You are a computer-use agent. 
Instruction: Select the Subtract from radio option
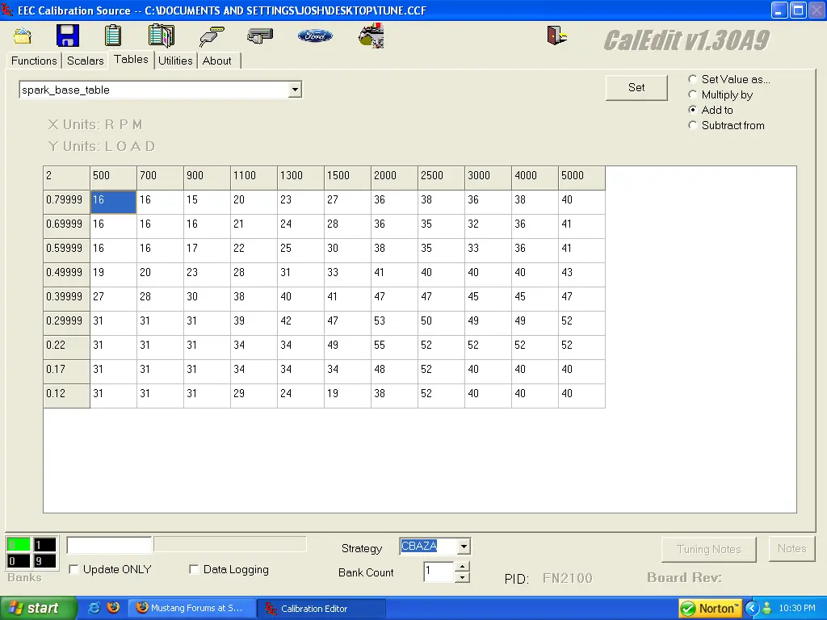692,125
